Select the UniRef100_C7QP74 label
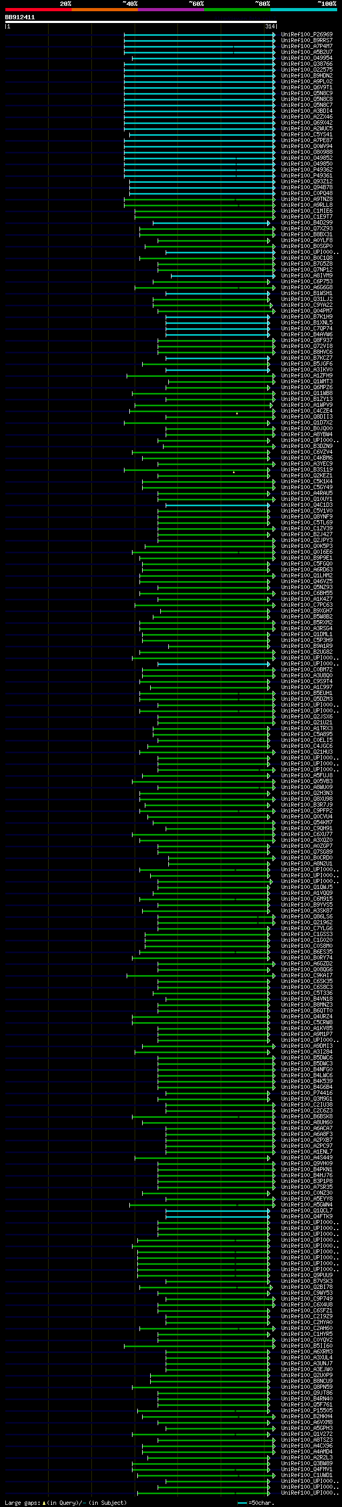Screen dimensions: 342x1507 [x=307, y=328]
